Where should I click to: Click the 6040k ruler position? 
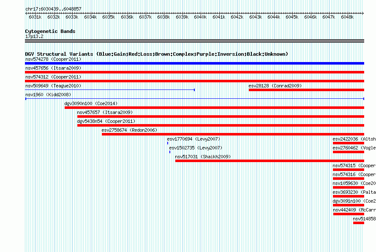click(200, 17)
